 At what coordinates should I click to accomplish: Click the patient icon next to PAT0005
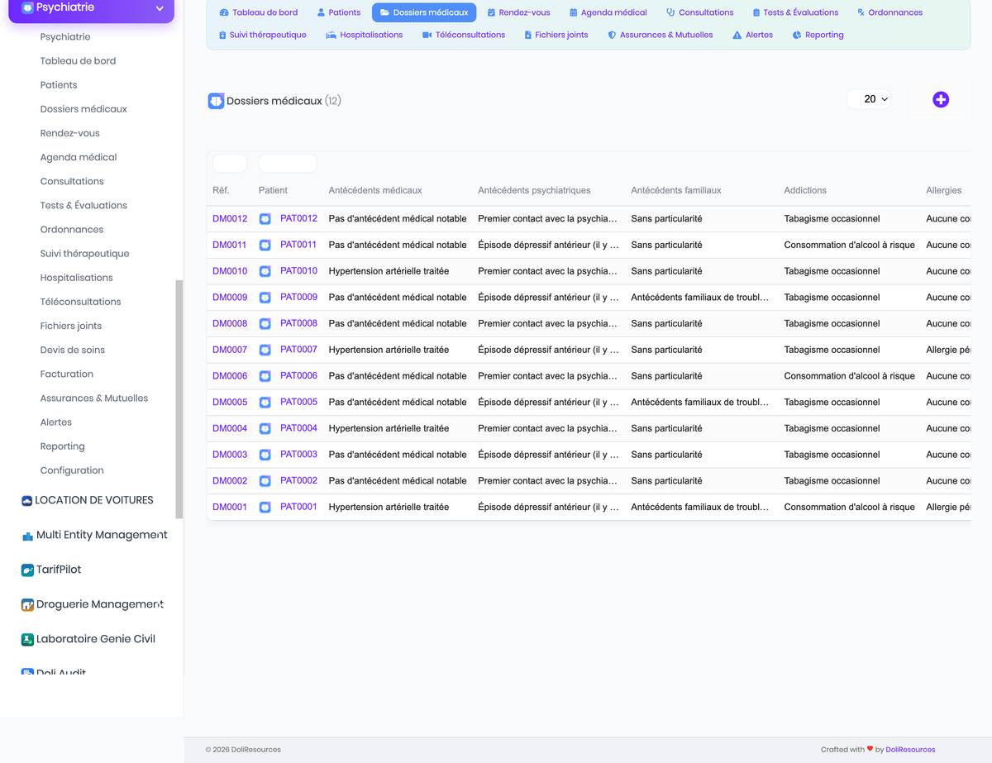point(265,403)
